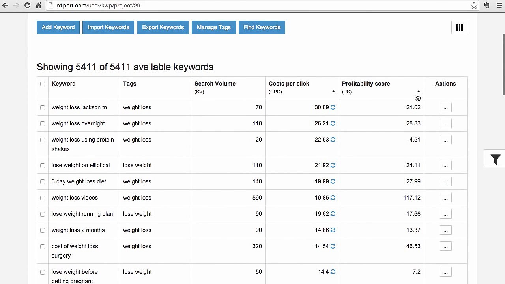Image resolution: width=505 pixels, height=284 pixels.
Task: Bookmark this page with star icon
Action: point(474,6)
